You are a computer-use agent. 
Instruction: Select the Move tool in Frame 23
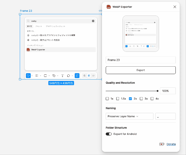point(28,76)
